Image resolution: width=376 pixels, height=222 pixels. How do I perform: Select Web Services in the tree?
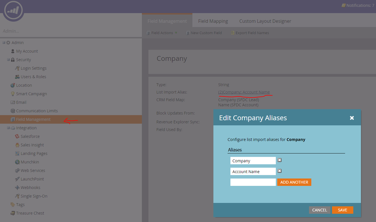click(x=33, y=170)
